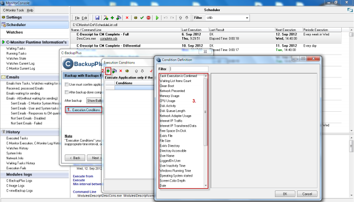Click the green play run icon in Scheduler toolbar
This screenshot has width=354, height=202.
[x=157, y=18]
